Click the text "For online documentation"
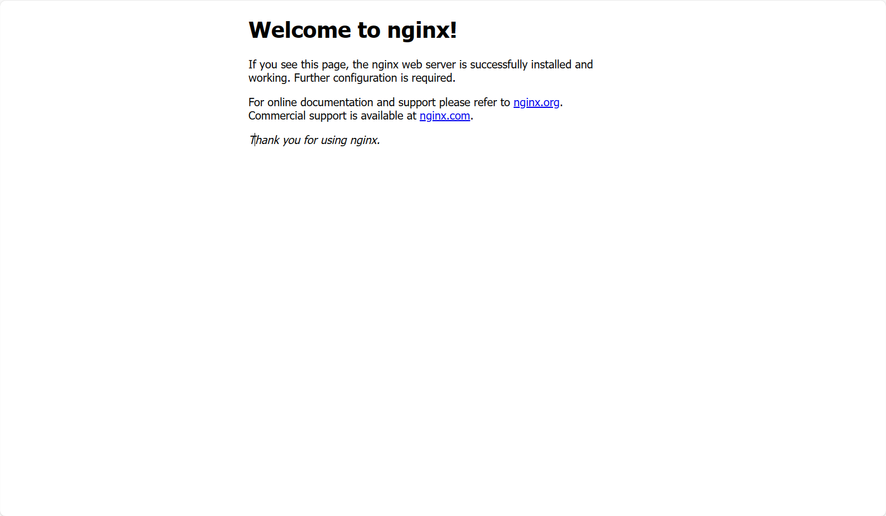 click(x=311, y=102)
